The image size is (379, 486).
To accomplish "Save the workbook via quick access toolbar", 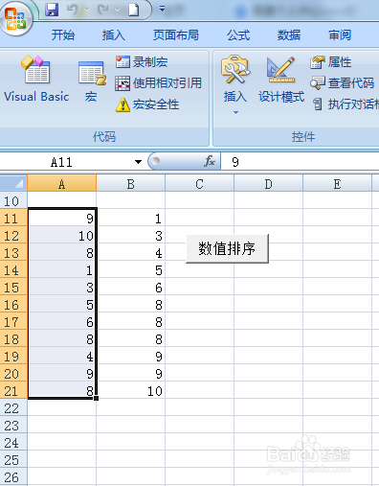I will 52,10.
